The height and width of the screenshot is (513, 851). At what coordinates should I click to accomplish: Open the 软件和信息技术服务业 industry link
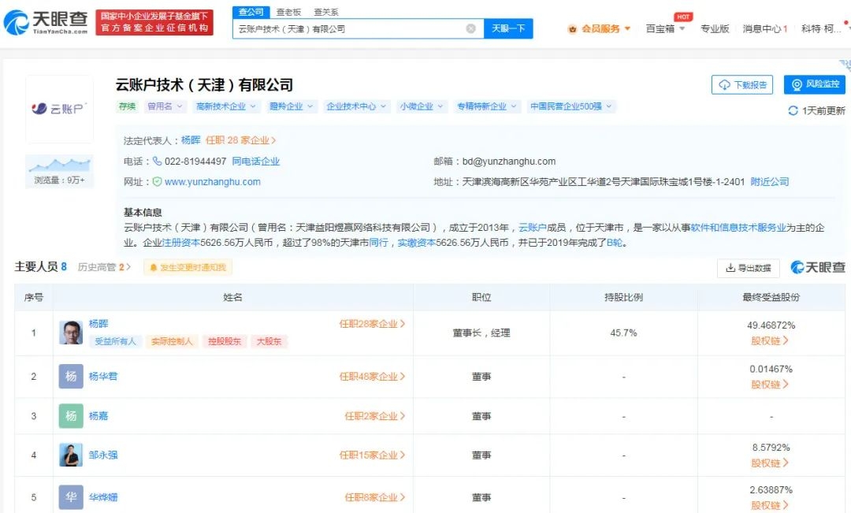pos(738,228)
